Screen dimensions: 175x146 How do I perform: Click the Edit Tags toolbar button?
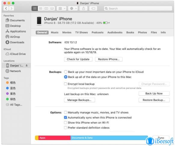93,8
